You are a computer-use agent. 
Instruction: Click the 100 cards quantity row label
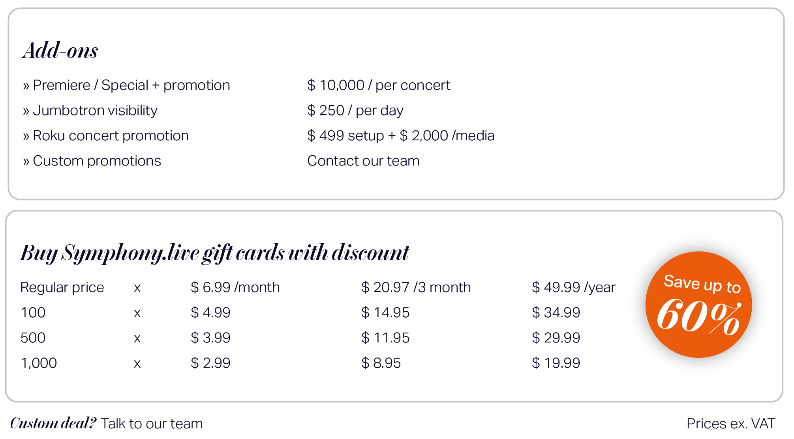(33, 313)
